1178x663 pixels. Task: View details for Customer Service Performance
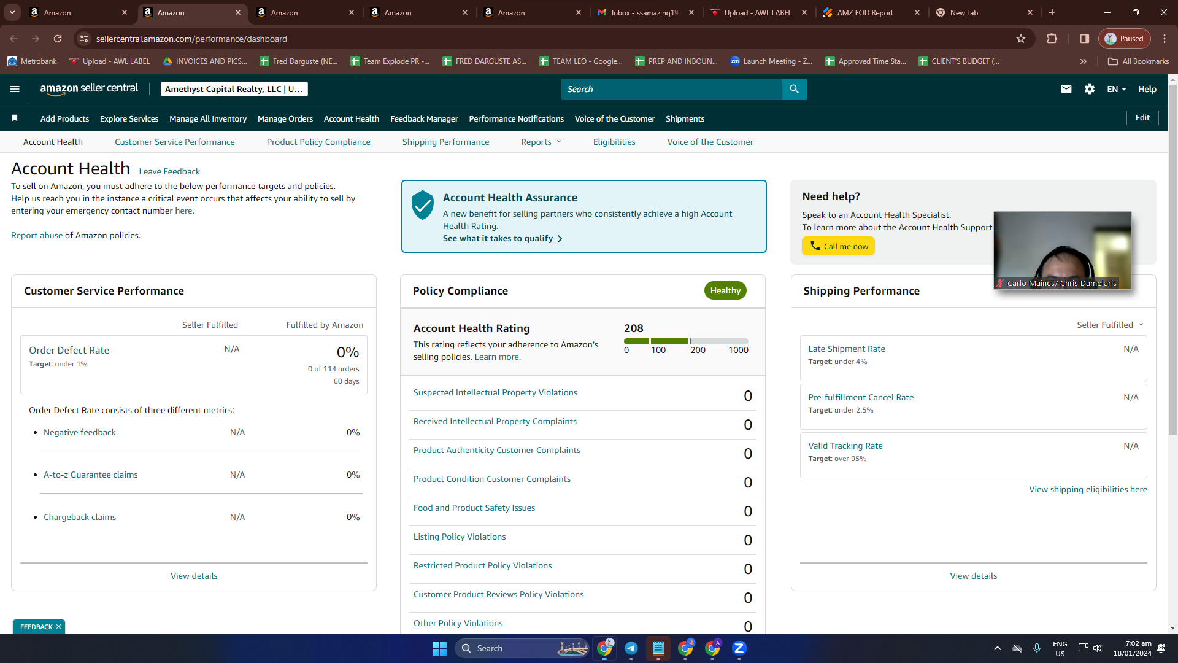tap(194, 576)
